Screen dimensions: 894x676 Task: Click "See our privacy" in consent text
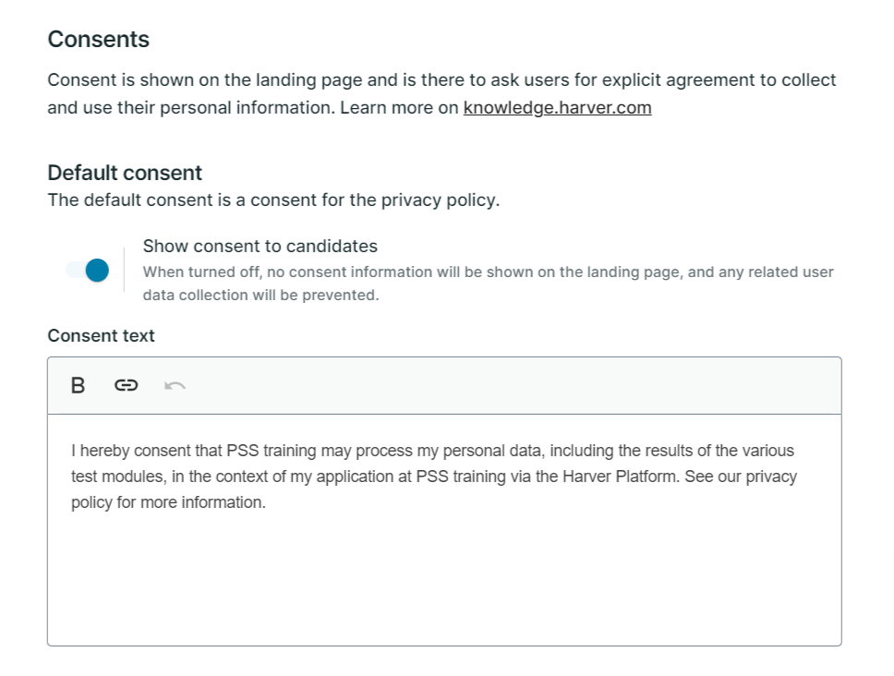[740, 477]
